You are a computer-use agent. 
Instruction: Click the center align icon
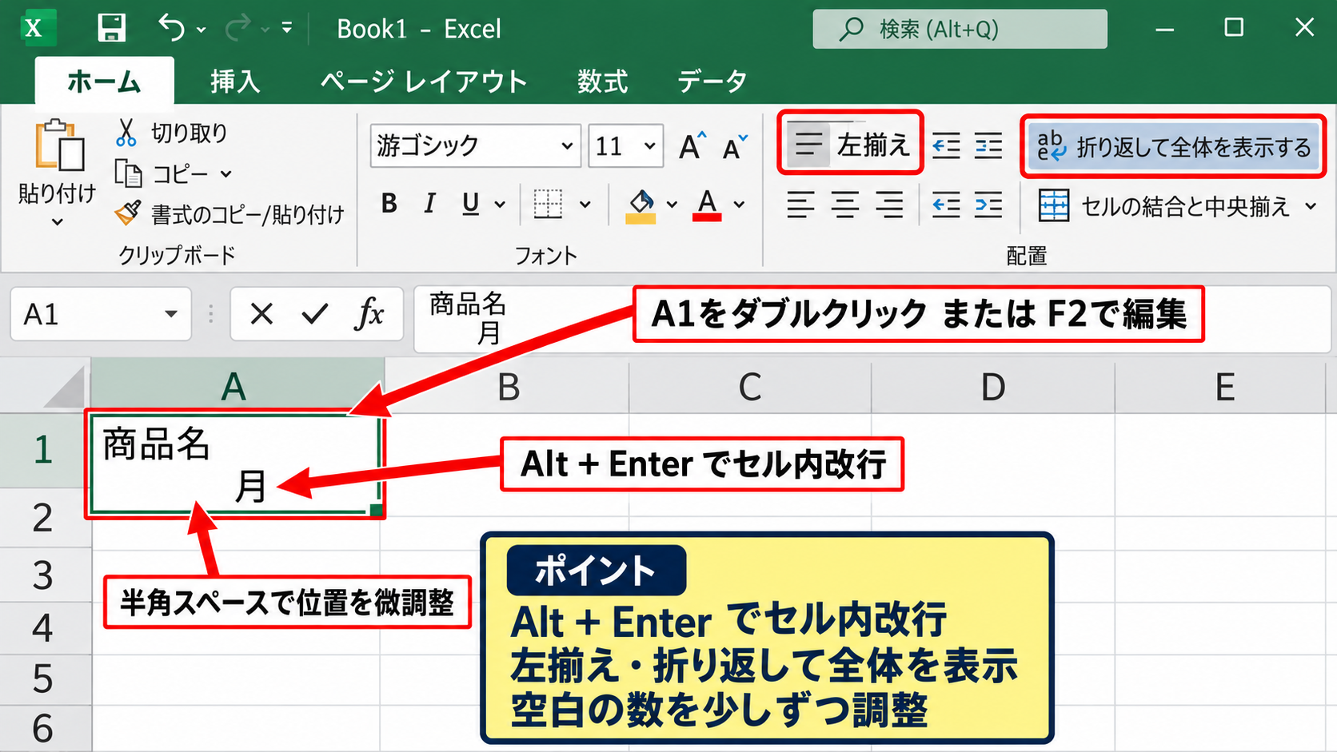tap(844, 205)
